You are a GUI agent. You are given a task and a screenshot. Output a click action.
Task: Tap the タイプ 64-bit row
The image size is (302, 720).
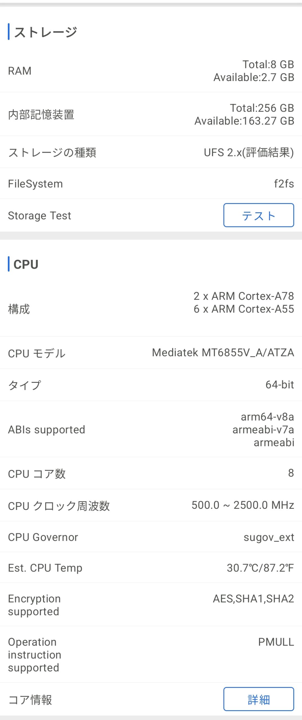[151, 385]
